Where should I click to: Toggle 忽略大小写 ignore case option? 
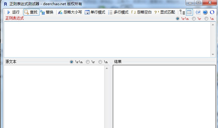[70, 12]
